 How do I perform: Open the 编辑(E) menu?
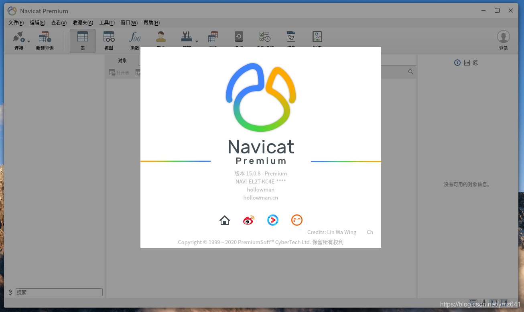(x=37, y=23)
